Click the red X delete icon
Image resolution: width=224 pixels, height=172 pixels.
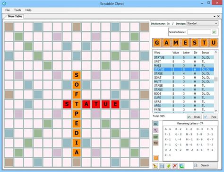pyautogui.click(x=175, y=166)
